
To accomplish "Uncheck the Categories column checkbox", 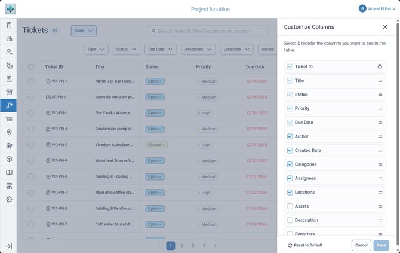I will tap(290, 164).
